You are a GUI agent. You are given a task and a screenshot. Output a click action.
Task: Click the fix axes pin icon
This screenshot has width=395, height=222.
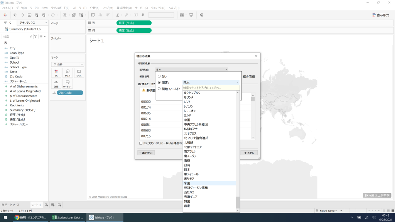[143, 15]
